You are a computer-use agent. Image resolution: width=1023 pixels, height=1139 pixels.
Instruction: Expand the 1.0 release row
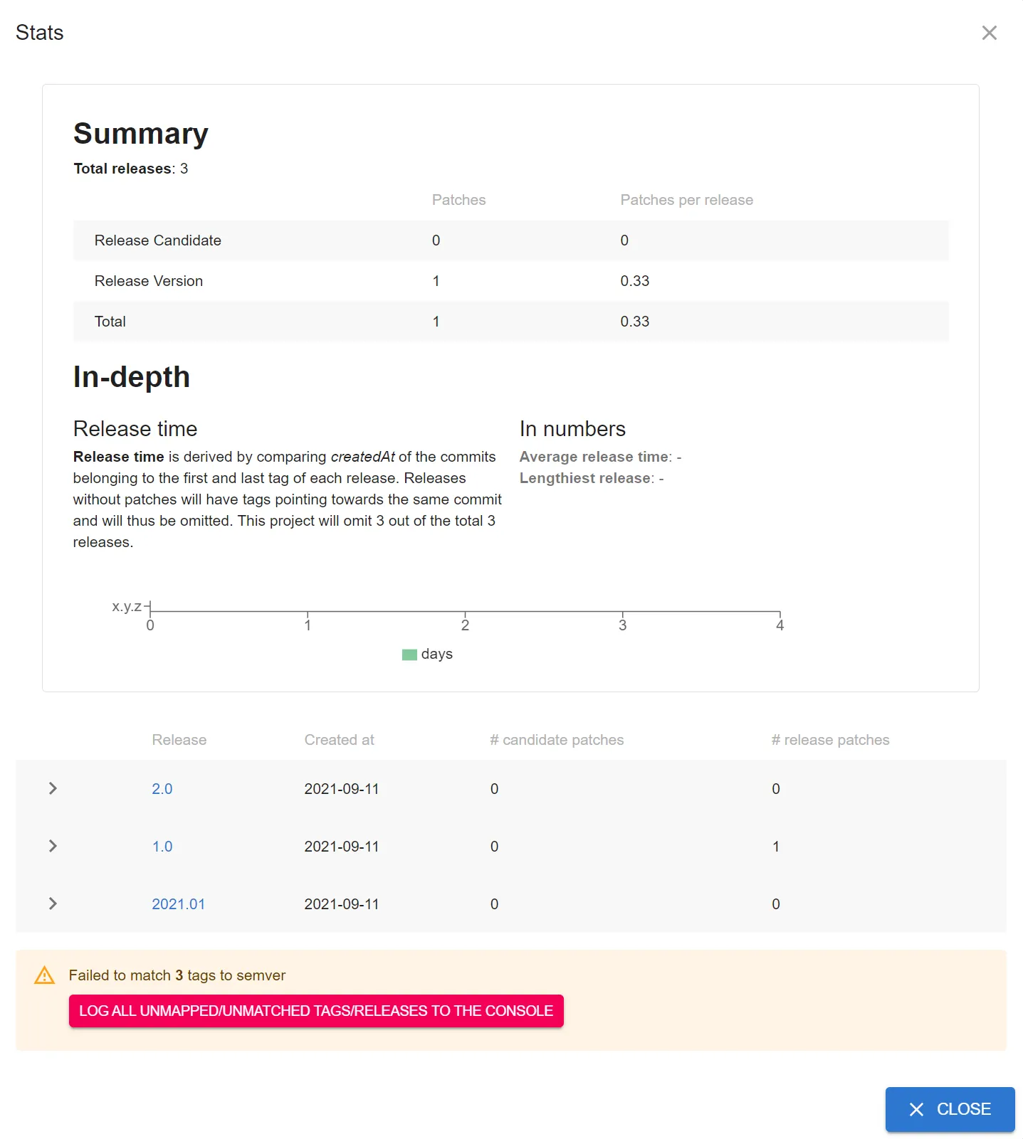pyautogui.click(x=53, y=846)
